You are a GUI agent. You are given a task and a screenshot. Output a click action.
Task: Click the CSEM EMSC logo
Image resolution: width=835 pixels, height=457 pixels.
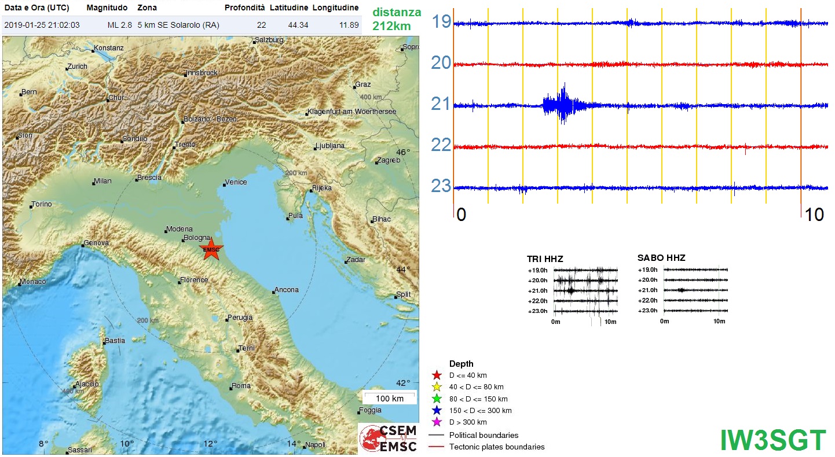(389, 438)
